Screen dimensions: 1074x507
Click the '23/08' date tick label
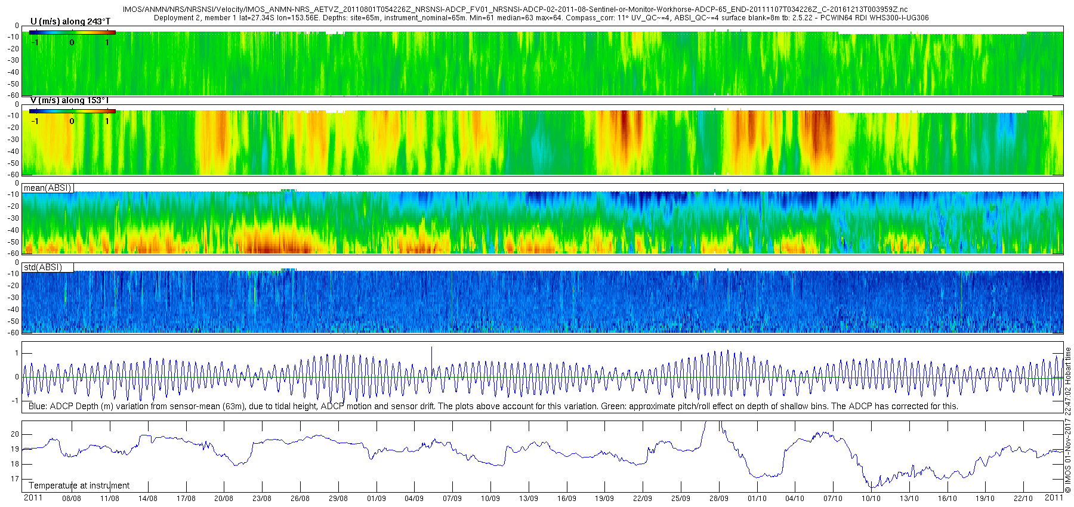pos(262,499)
